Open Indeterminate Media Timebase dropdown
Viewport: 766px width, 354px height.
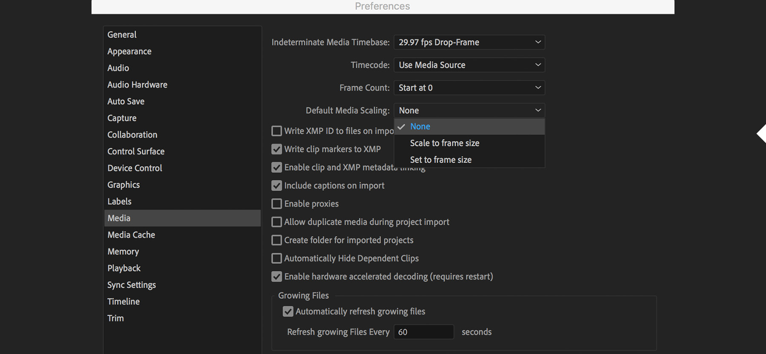coord(469,42)
